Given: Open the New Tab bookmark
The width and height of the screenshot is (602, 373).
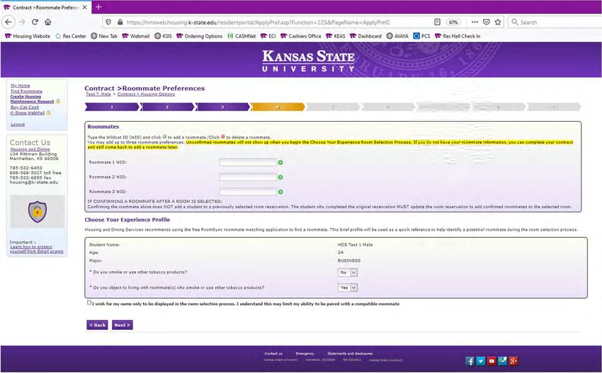Looking at the screenshot, I should pos(104,36).
